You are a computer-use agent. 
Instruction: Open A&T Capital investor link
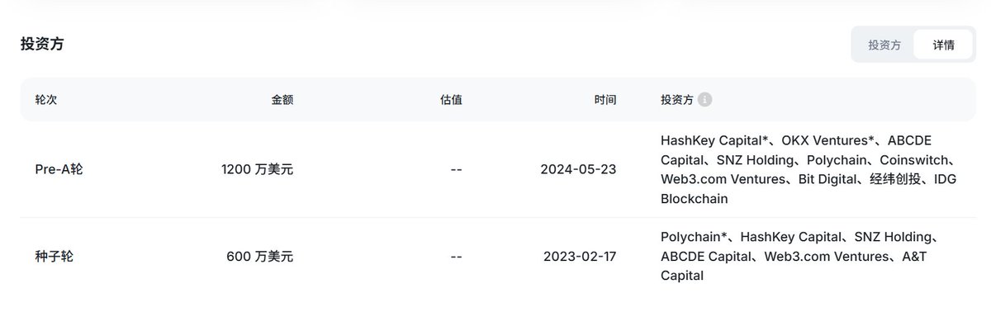click(794, 266)
